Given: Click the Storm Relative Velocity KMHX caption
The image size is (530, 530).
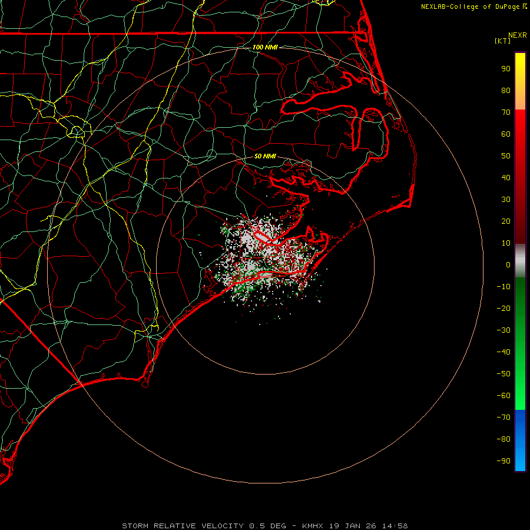Looking at the screenshot, I should point(265,526).
